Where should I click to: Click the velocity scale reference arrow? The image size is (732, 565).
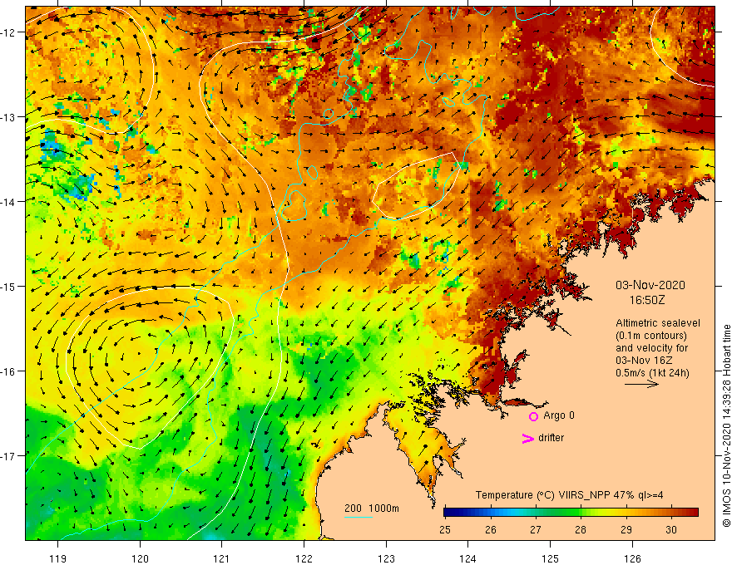pyautogui.click(x=641, y=384)
